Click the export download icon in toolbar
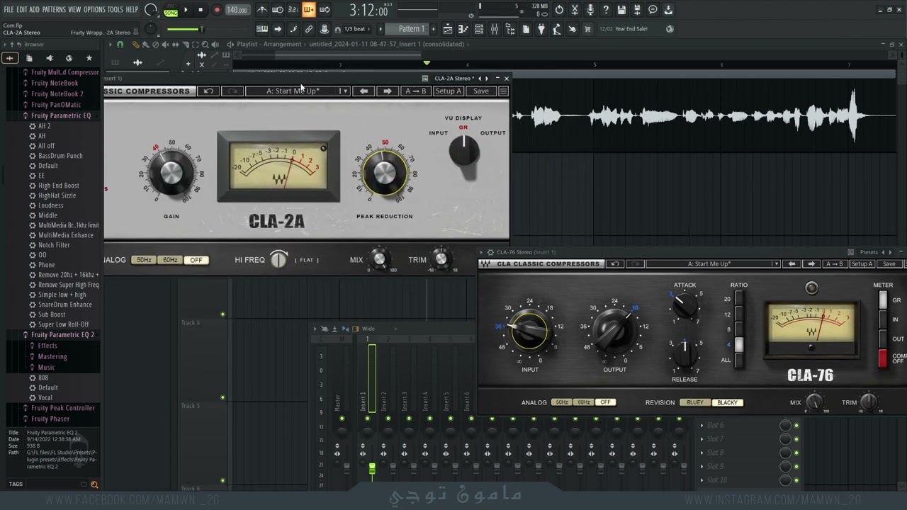907x510 pixels. (668, 10)
